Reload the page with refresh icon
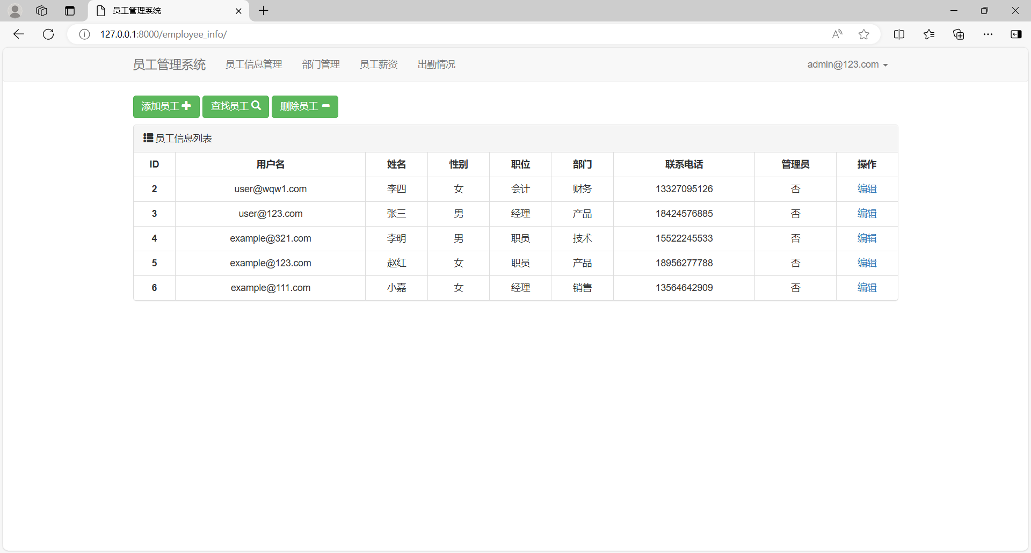The image size is (1031, 553). point(48,34)
